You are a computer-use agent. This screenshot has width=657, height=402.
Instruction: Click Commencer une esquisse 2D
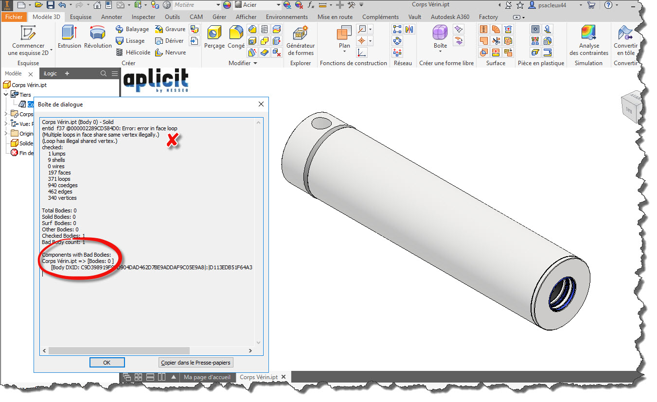[x=28, y=41]
